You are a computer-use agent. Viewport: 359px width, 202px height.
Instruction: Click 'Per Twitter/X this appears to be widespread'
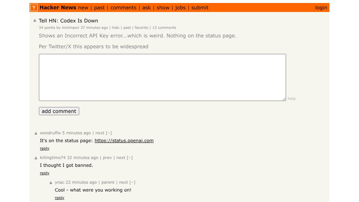[x=93, y=46]
